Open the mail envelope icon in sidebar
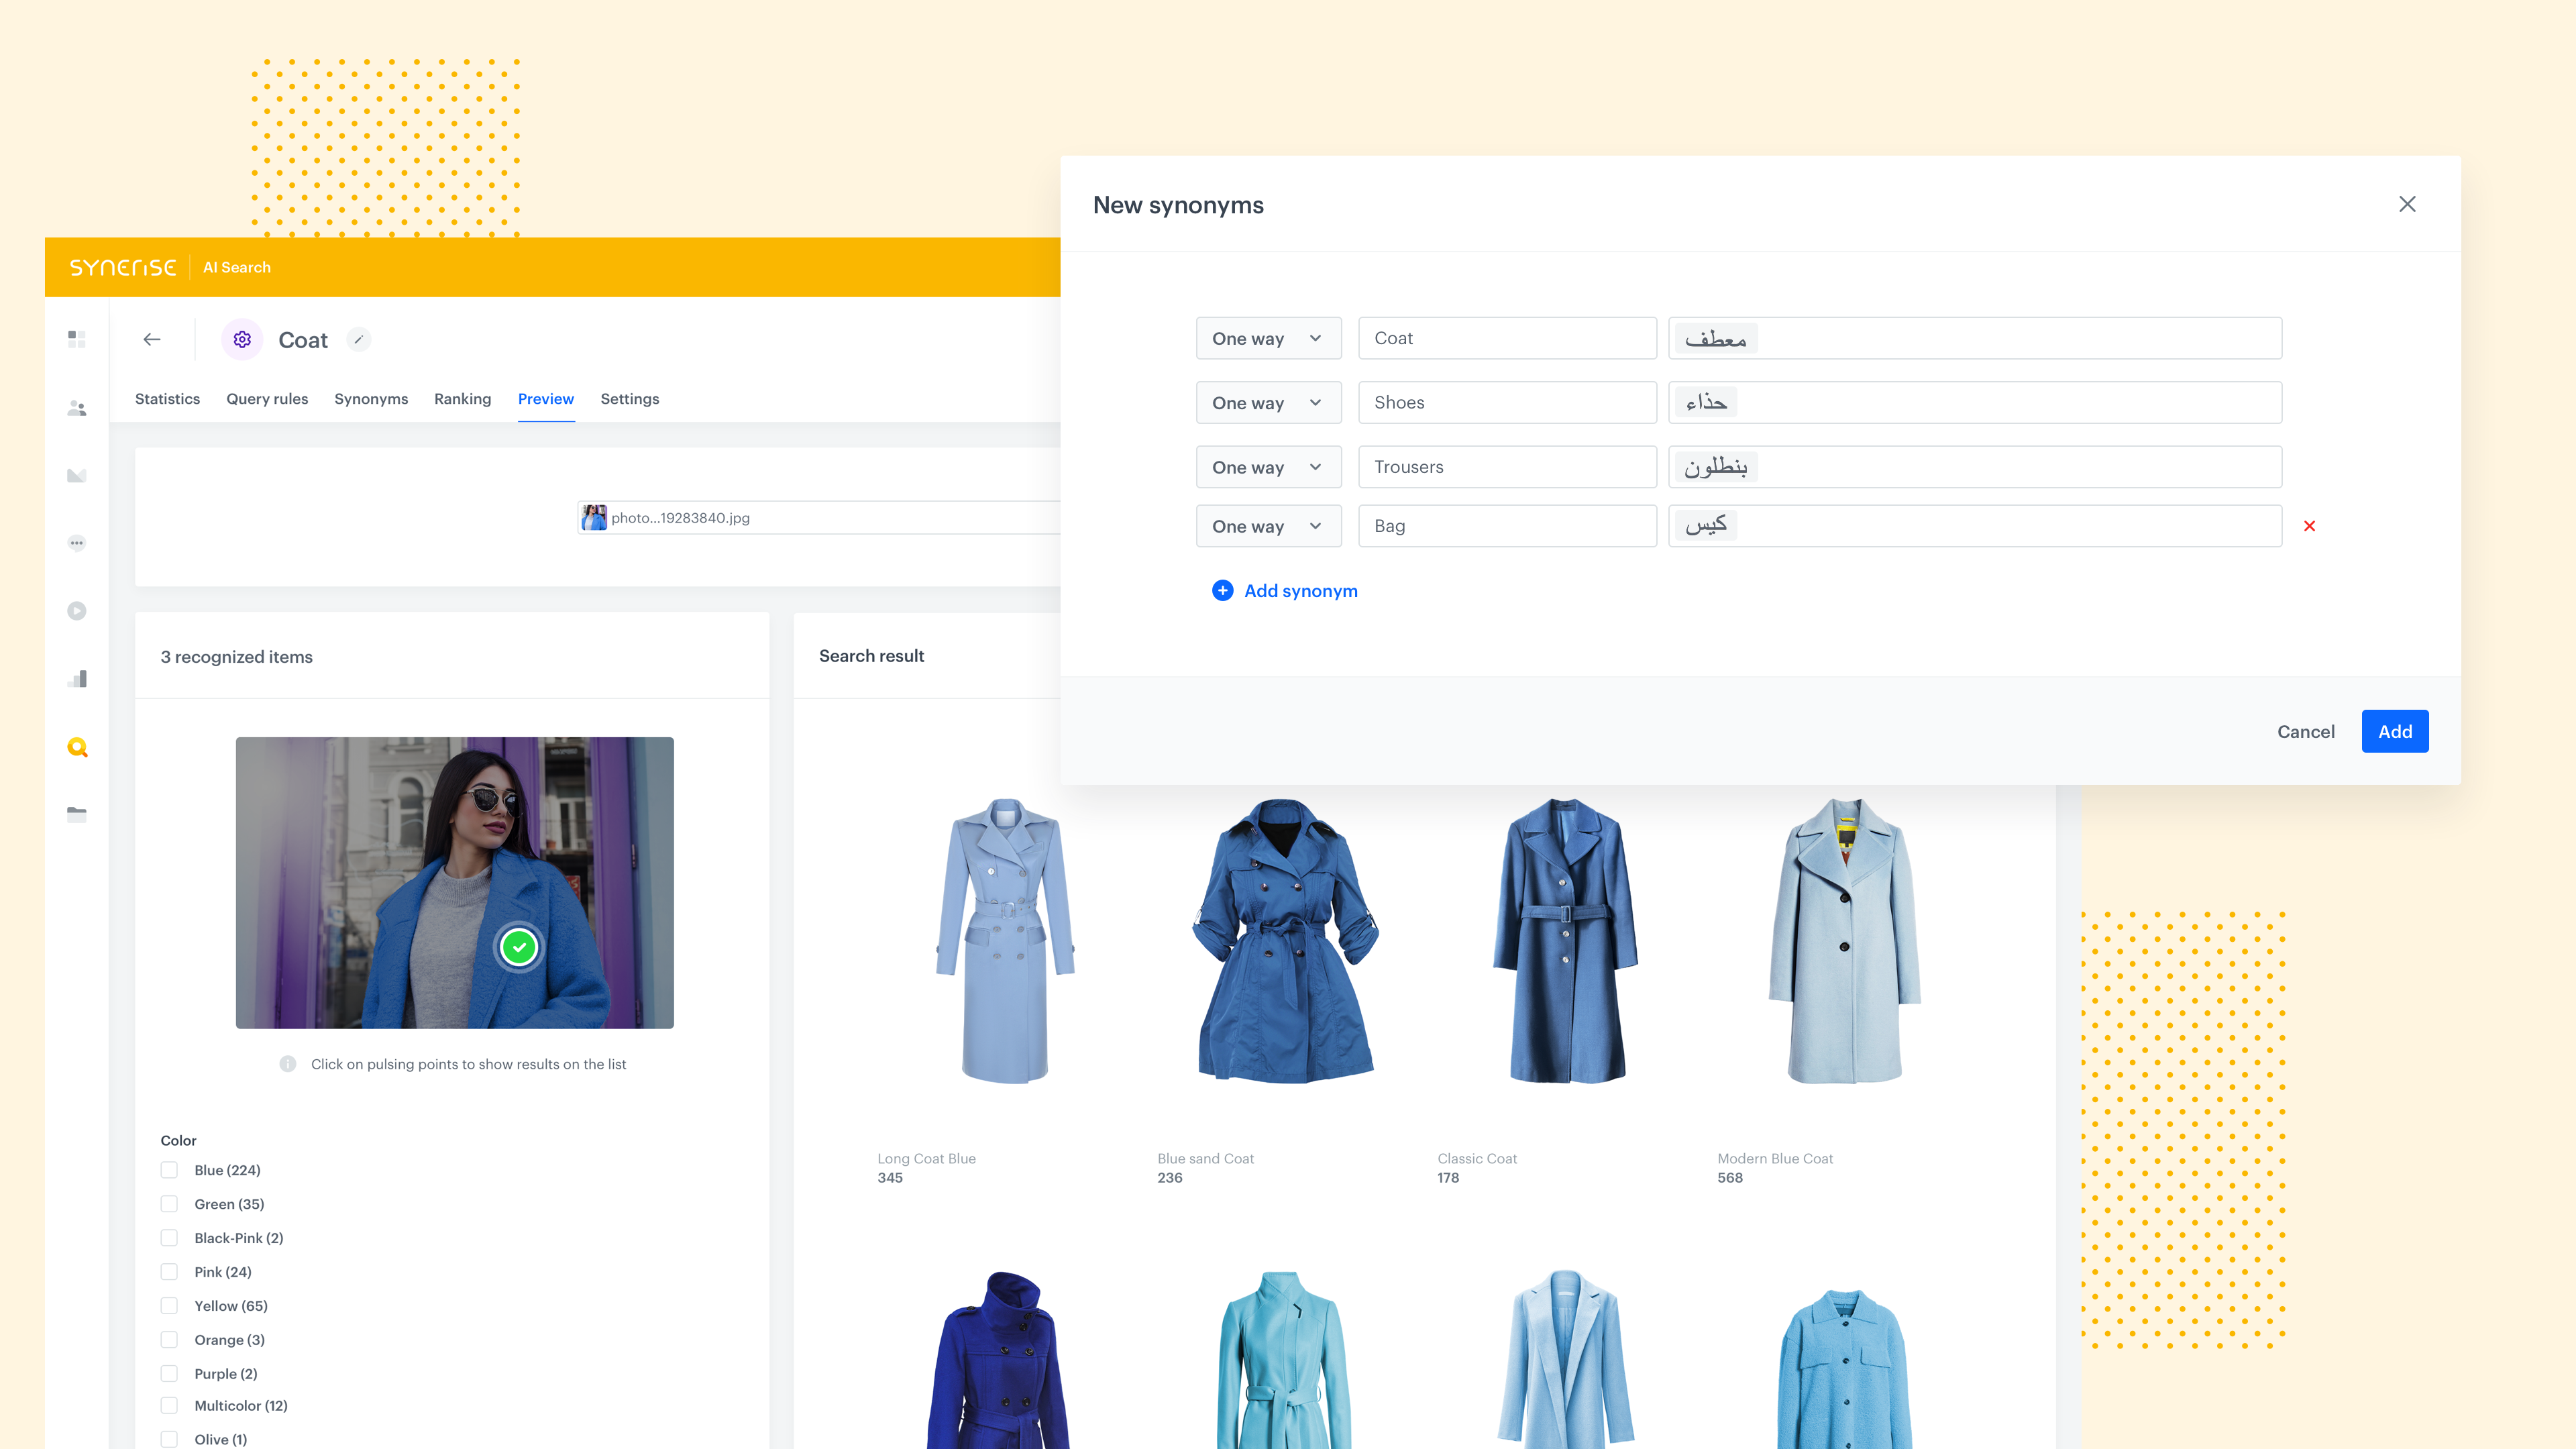This screenshot has width=2576, height=1449. tap(77, 475)
